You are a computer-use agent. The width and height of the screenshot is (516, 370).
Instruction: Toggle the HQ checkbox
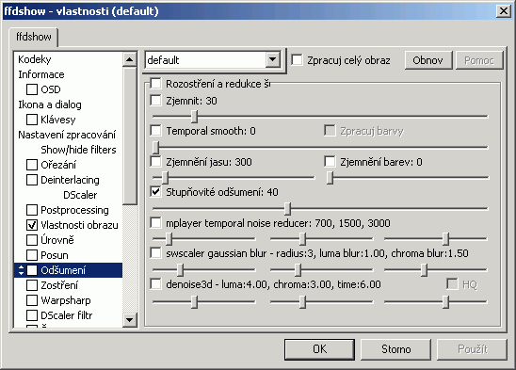tap(452, 283)
